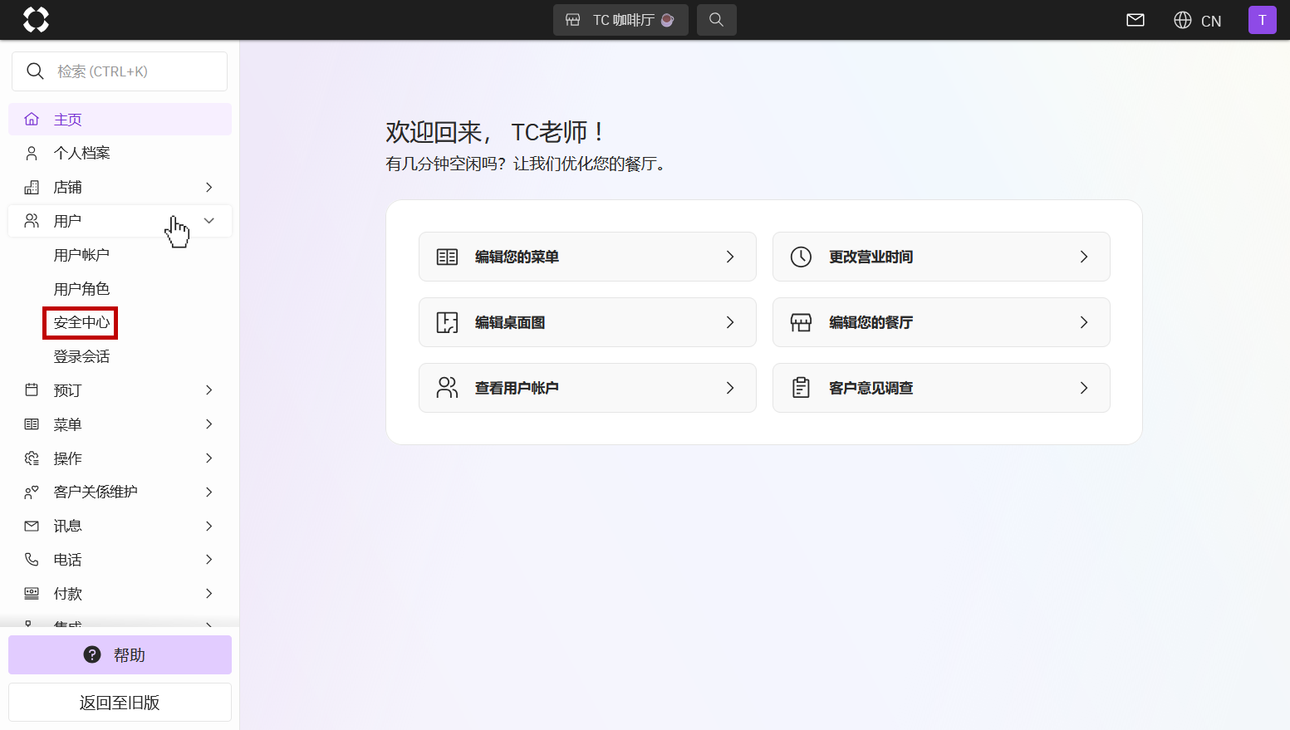Expand the 讯息 submenu chevron
The height and width of the screenshot is (730, 1290).
209,526
